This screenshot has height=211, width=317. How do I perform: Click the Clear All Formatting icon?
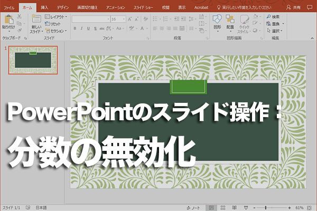coord(145,19)
